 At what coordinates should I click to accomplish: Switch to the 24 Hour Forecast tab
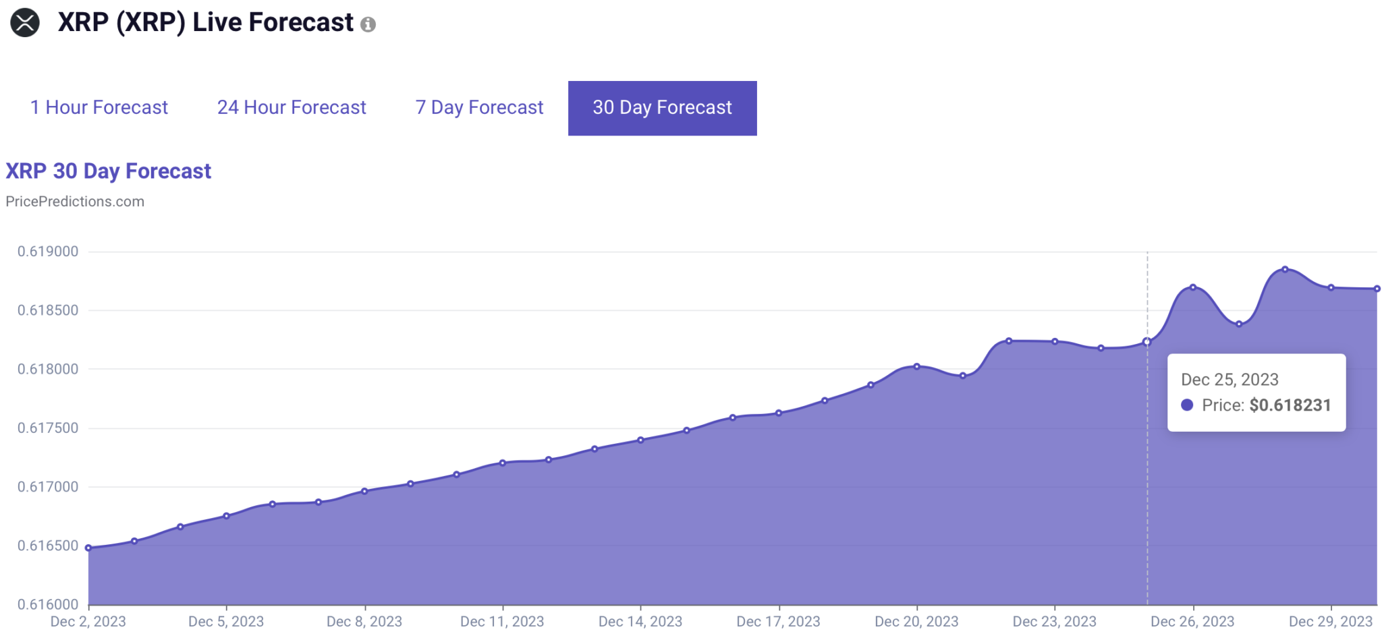coord(292,108)
